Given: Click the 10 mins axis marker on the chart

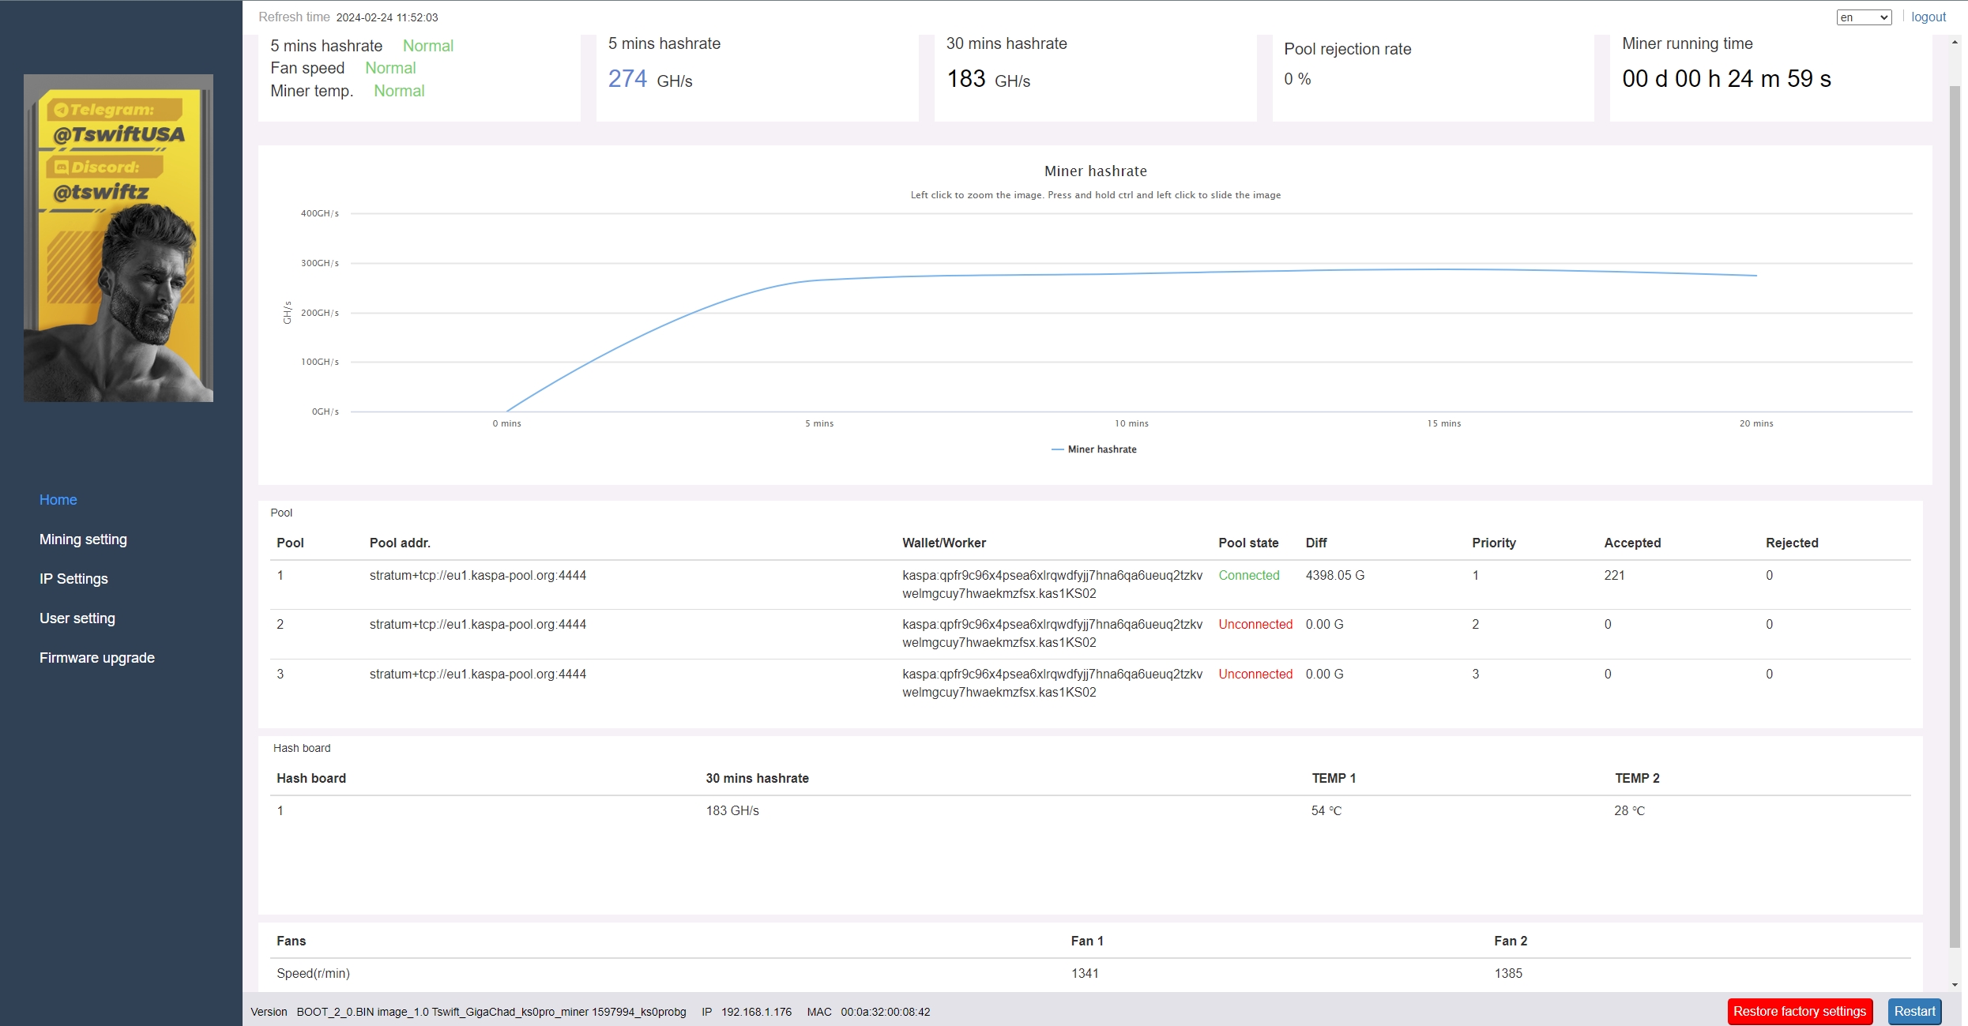Looking at the screenshot, I should pyautogui.click(x=1131, y=423).
